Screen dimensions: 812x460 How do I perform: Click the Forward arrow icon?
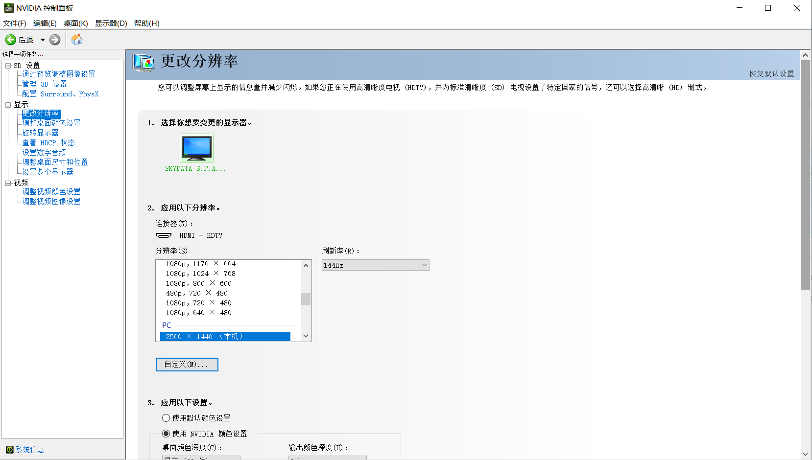point(55,40)
